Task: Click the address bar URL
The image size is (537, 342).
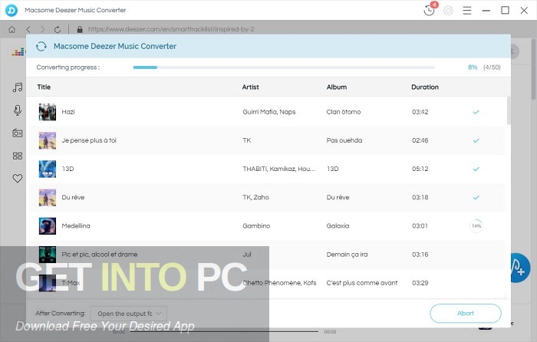Action: [171, 29]
